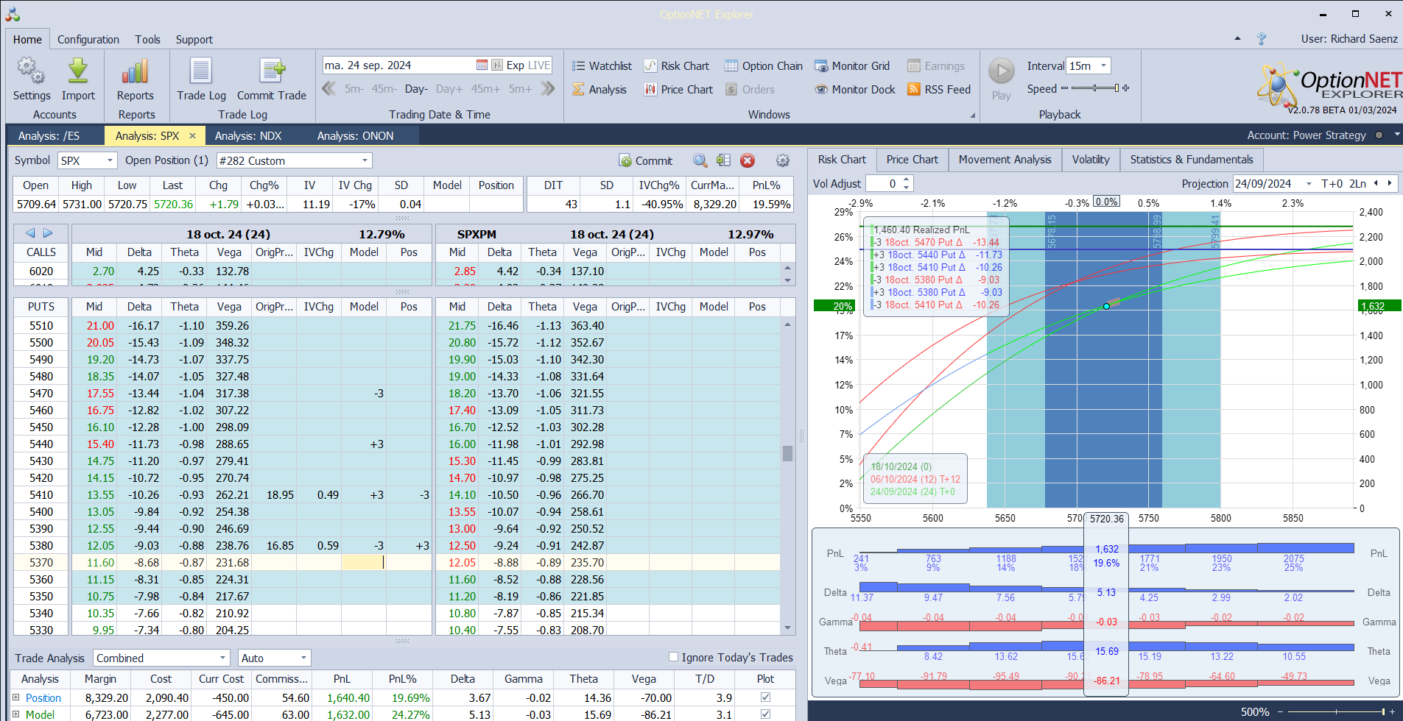This screenshot has width=1403, height=721.
Task: Switch to the Movement Analysis tab
Action: (x=1005, y=160)
